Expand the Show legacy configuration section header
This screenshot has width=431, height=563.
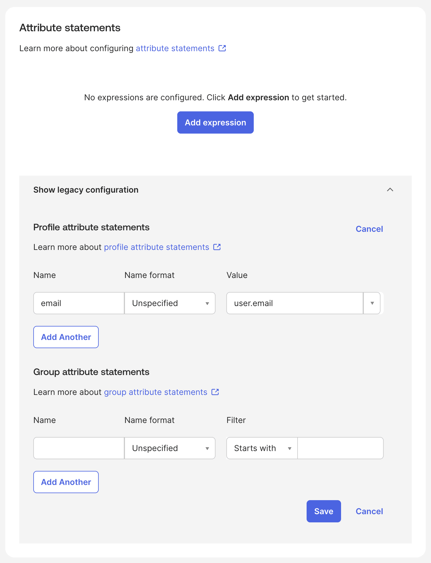[x=86, y=190]
